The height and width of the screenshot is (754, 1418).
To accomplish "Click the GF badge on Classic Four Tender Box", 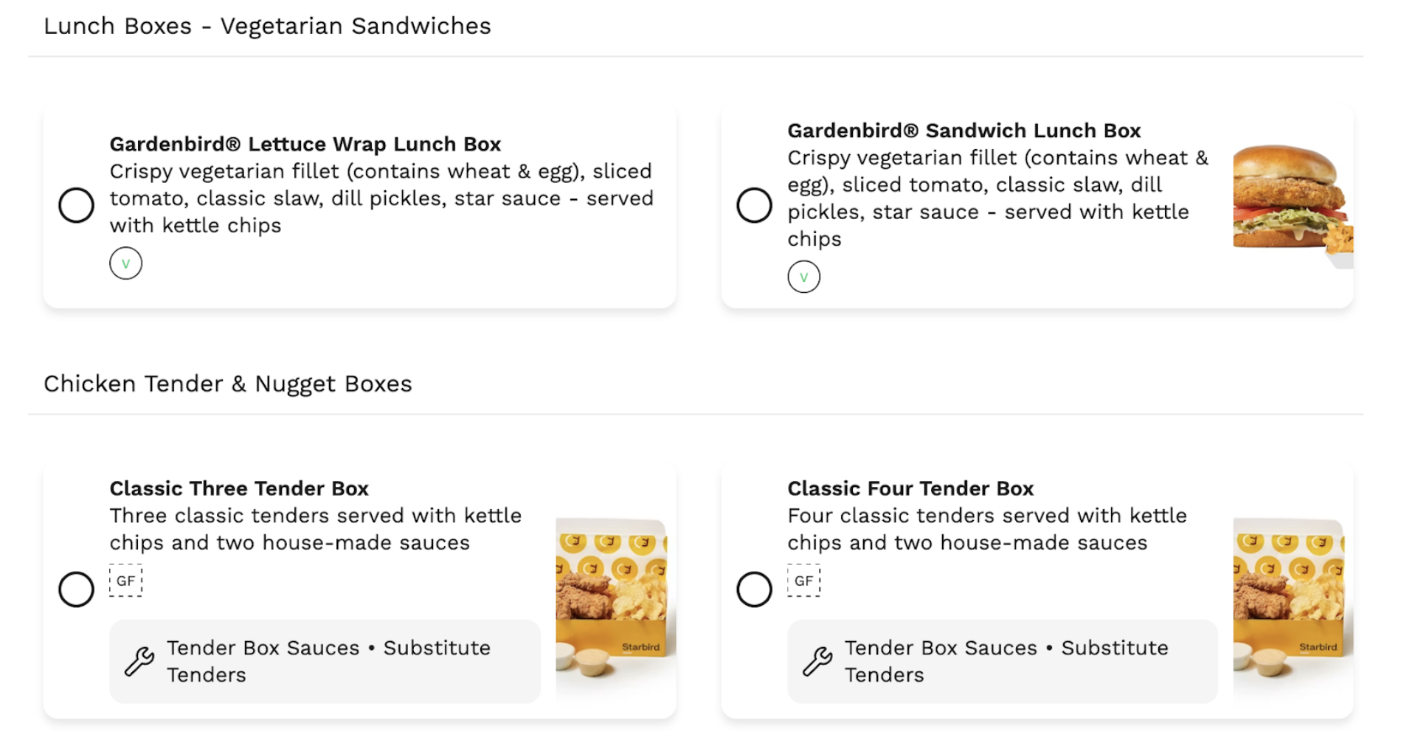I will pos(803,581).
